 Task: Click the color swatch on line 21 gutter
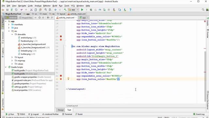61,40
